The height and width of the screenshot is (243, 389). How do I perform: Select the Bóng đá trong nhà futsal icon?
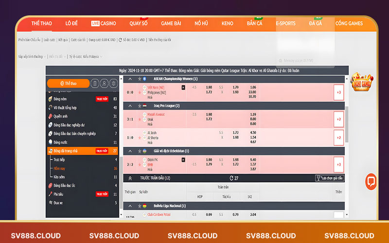click(51, 151)
